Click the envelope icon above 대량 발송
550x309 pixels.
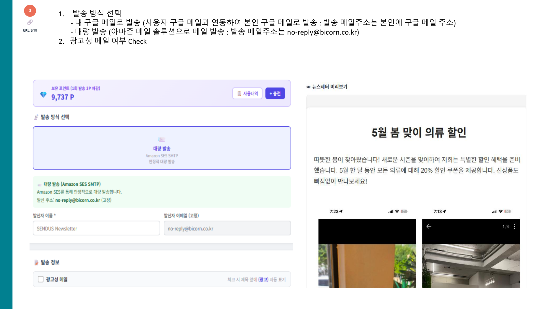coord(161,140)
